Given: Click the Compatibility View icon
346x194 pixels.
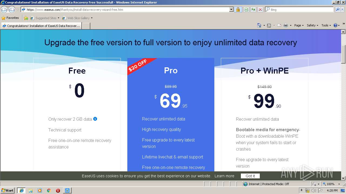Looking at the screenshot, I should click(x=246, y=10).
